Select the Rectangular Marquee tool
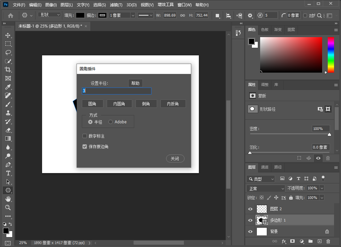Viewport: 341px width, 247px height. click(8, 44)
